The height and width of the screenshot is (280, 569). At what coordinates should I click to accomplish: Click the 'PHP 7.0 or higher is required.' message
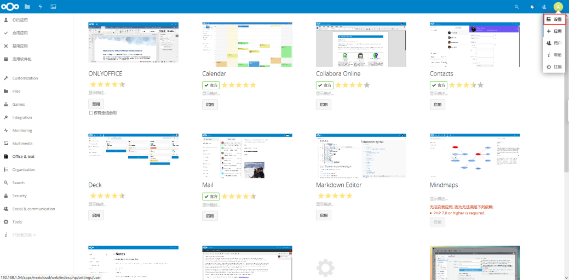pyautogui.click(x=459, y=213)
